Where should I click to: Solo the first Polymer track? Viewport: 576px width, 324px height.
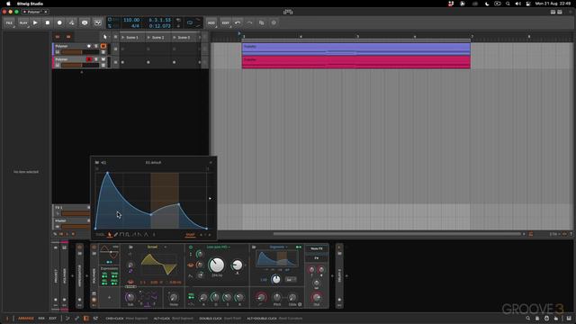(x=96, y=46)
